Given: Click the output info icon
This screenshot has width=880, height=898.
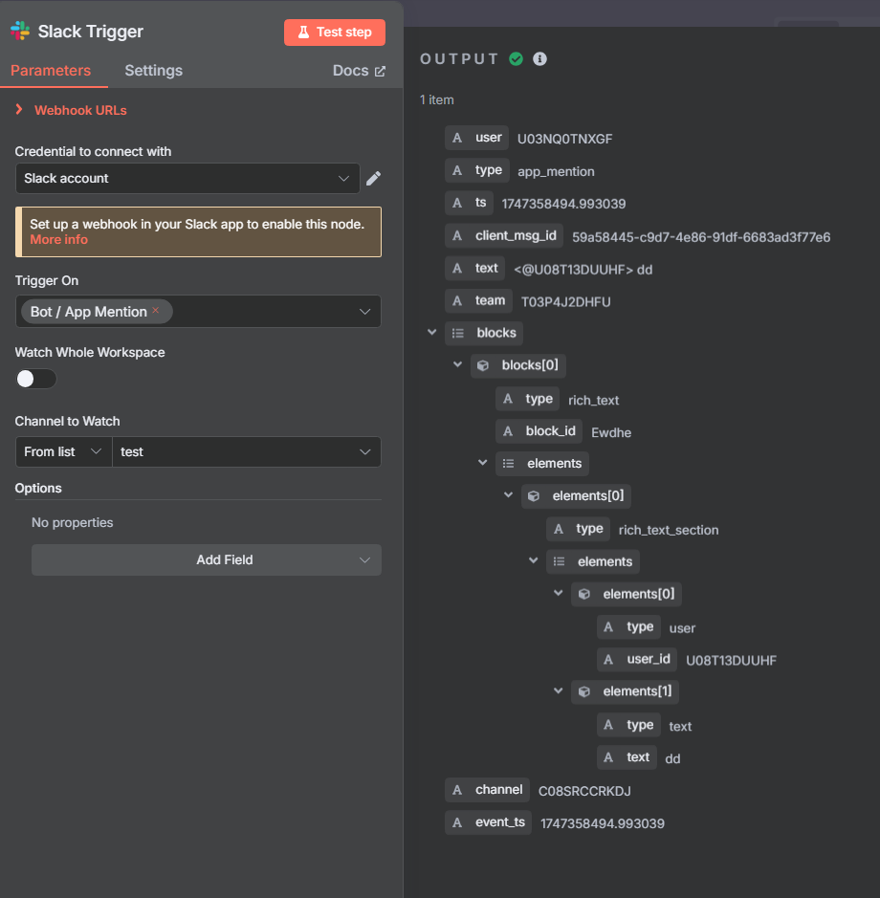Looking at the screenshot, I should point(539,58).
